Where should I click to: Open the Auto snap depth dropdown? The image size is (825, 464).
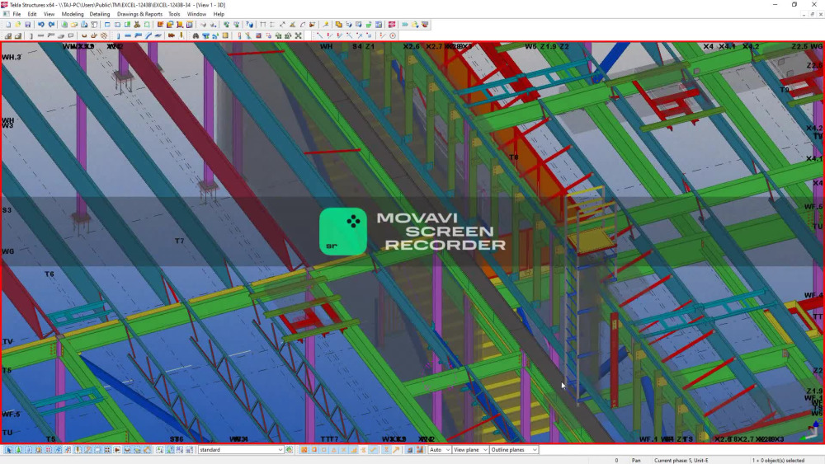(440, 450)
